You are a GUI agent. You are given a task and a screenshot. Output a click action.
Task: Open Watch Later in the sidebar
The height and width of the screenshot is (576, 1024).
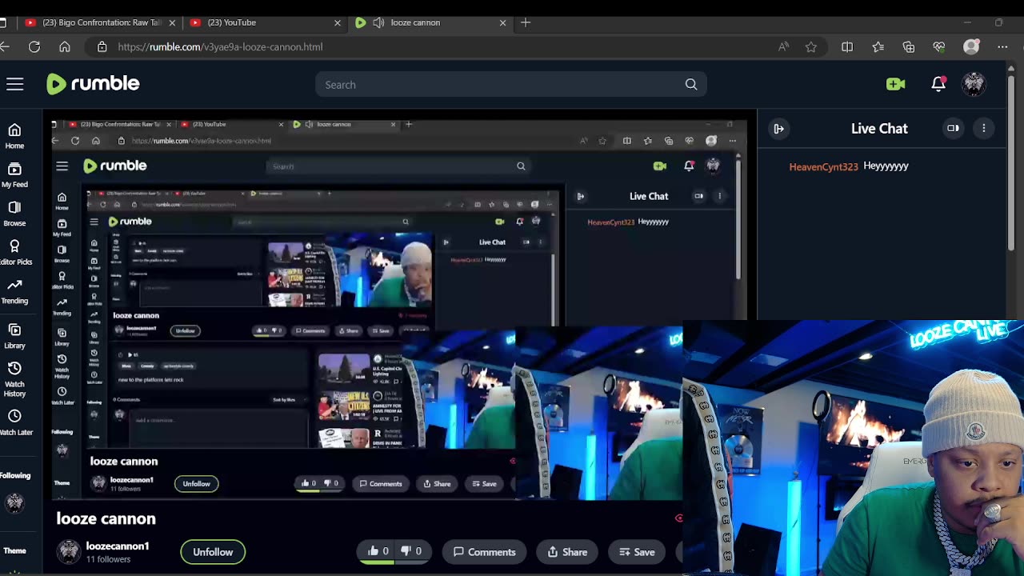(x=14, y=422)
